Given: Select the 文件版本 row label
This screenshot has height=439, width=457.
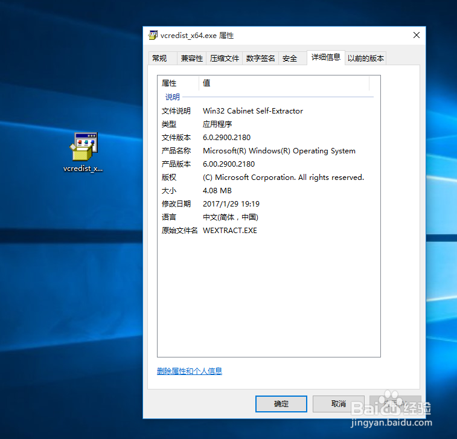Looking at the screenshot, I should 176,137.
